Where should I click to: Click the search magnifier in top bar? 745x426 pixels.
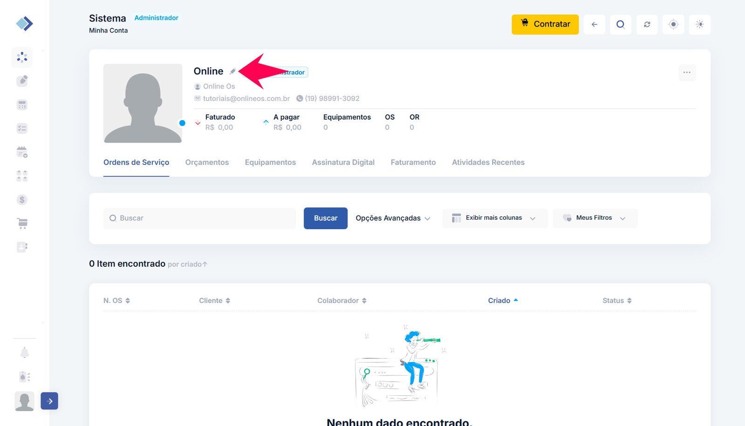(x=620, y=24)
